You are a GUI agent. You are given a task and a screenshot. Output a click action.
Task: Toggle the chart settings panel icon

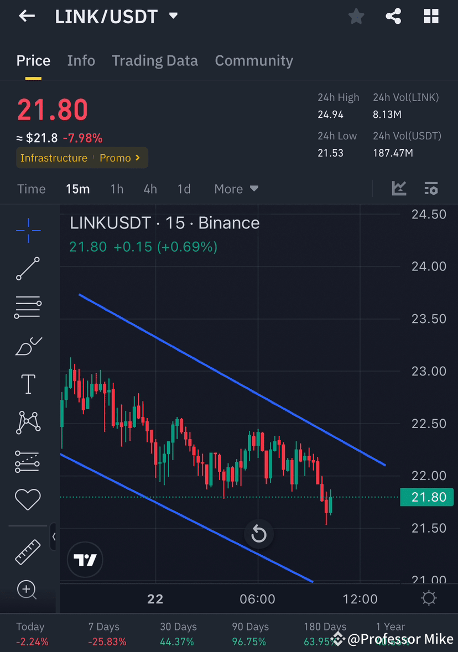click(431, 188)
